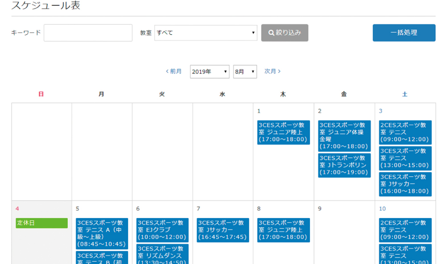Open the 8月 month selector
Viewport: 446px width, 264px height.
(245, 71)
